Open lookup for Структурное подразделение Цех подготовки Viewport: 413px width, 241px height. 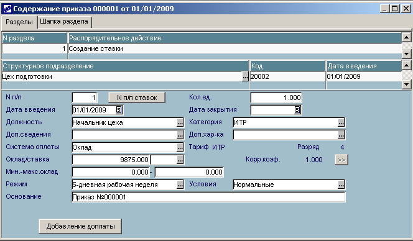245,77
